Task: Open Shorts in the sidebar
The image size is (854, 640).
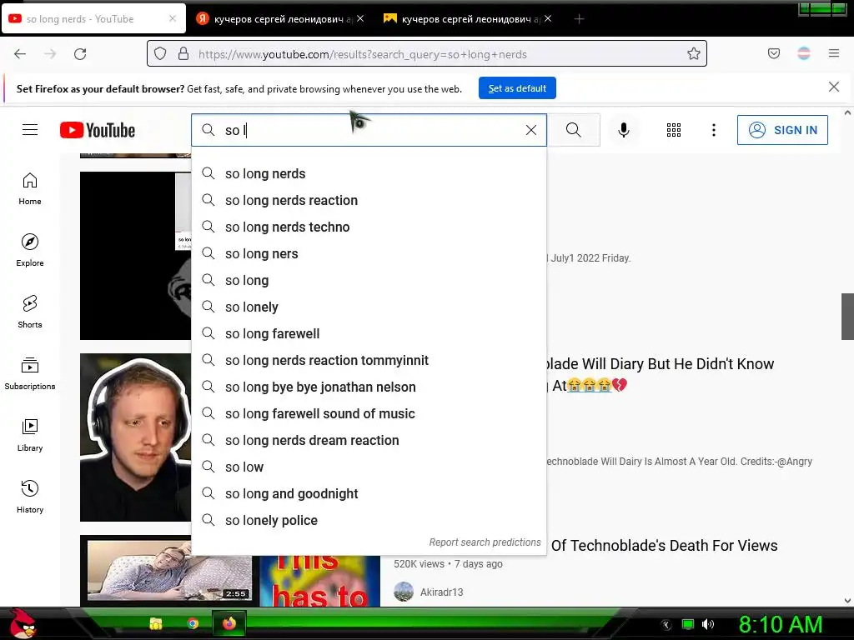Action: point(30,312)
